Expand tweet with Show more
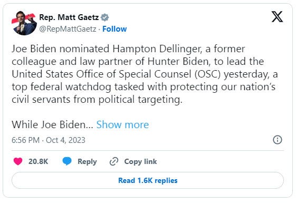 point(122,124)
